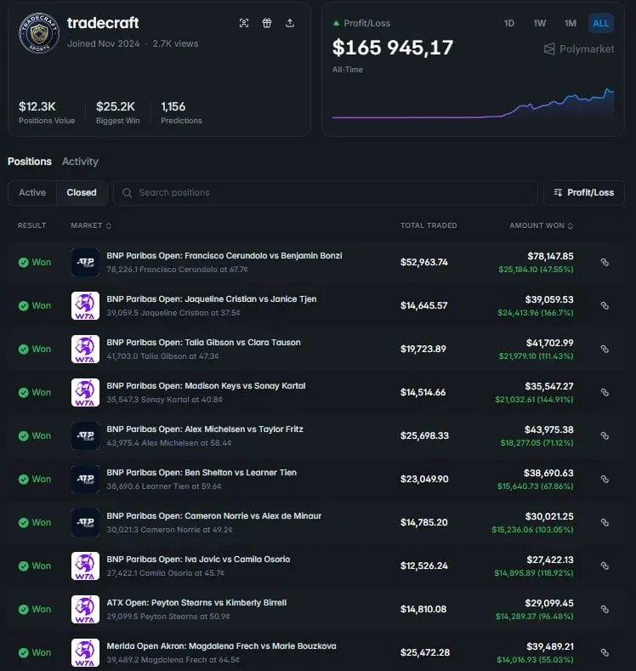Open market Cameron Norrie vs Alex de Minaur

[x=214, y=515]
